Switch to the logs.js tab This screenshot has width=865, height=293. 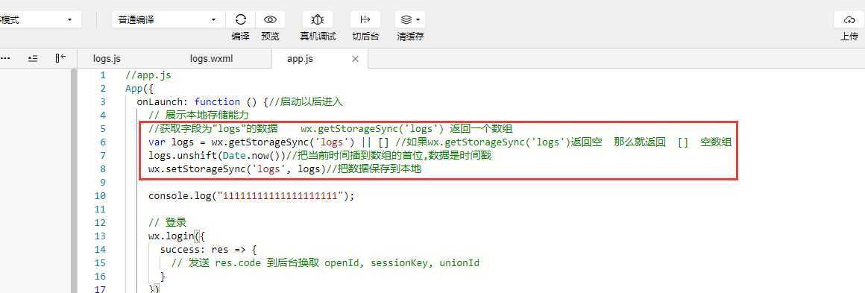click(x=107, y=58)
